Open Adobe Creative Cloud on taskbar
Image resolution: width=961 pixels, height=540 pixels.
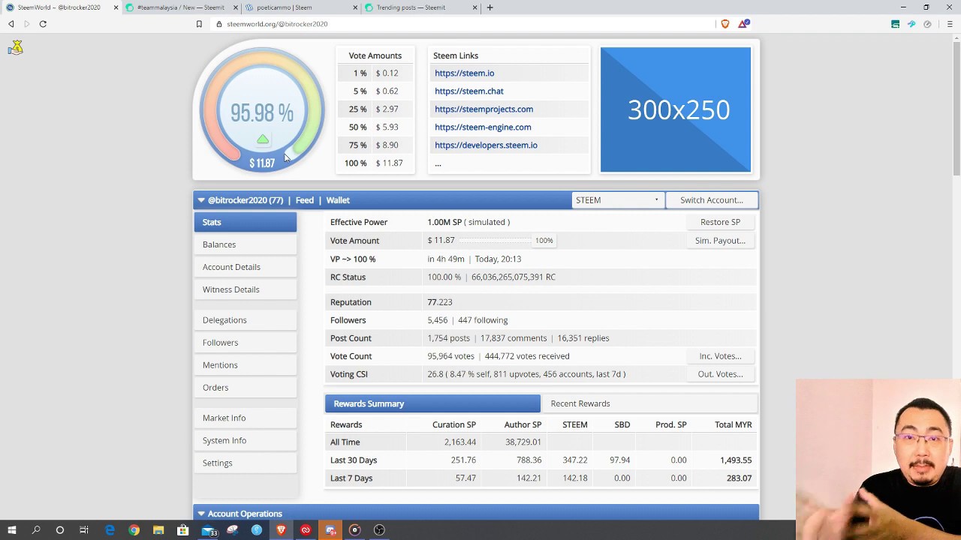[306, 530]
